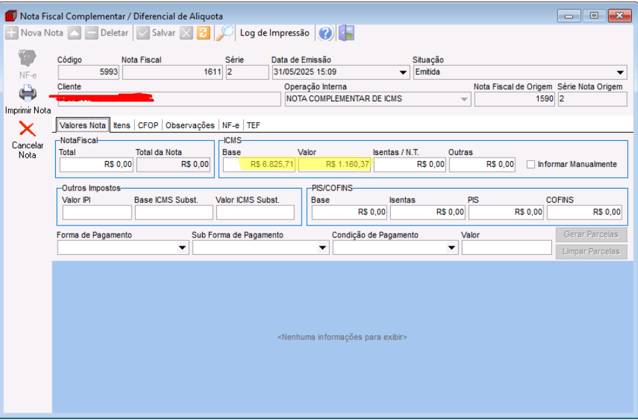Viewport: 638px width, 420px height.
Task: Click the NotaFiscal Total field
Action: (x=97, y=164)
